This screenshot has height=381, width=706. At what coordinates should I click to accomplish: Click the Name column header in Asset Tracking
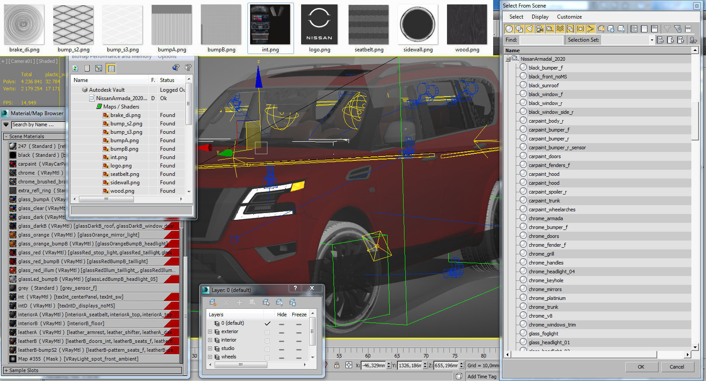(110, 80)
